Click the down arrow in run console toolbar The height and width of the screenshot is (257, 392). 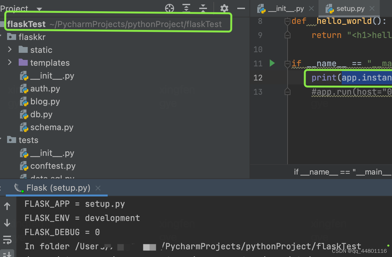[x=7, y=223]
